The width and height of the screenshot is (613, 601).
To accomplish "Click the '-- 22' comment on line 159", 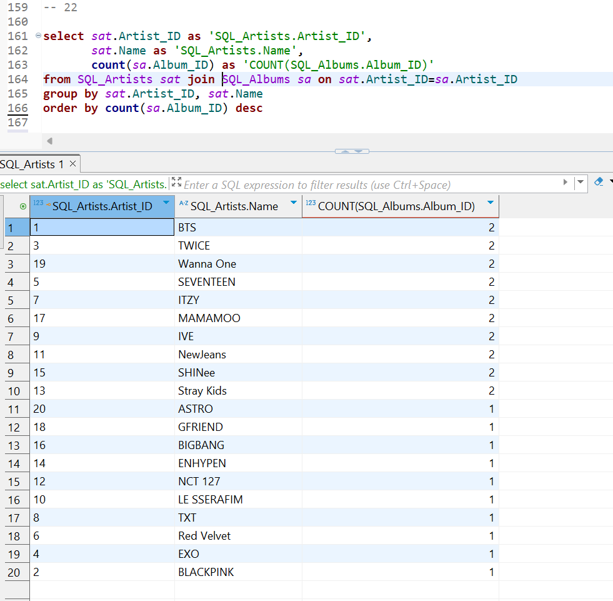I will 60,8.
